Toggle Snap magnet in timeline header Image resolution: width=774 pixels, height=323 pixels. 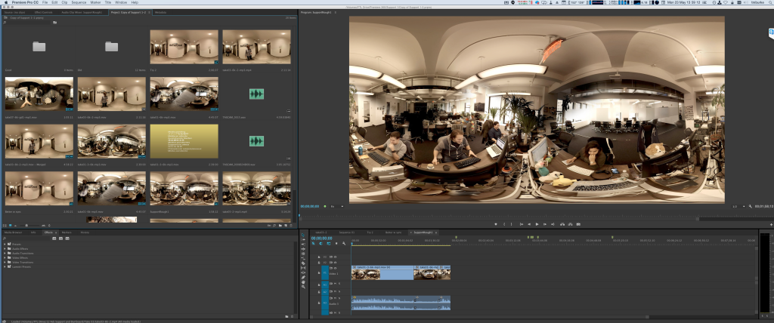click(320, 244)
